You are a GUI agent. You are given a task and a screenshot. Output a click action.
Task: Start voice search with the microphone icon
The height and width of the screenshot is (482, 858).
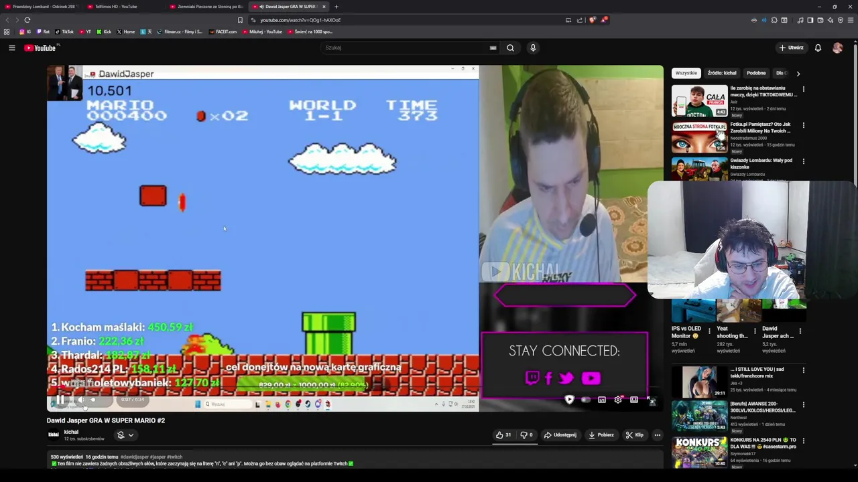click(x=533, y=48)
